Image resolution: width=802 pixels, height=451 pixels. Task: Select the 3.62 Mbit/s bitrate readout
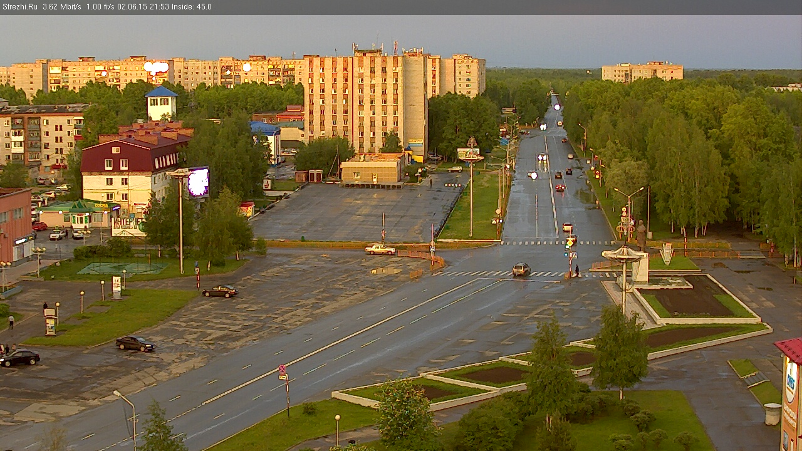click(x=62, y=7)
